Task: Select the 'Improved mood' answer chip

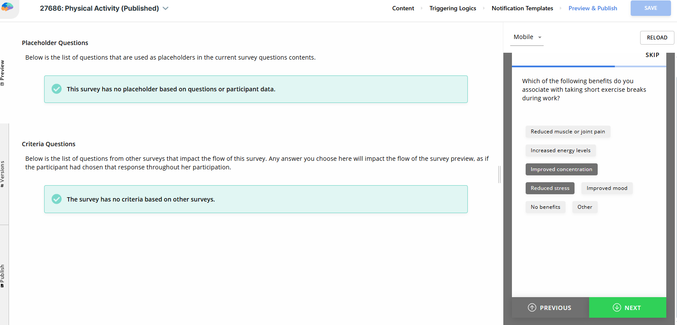Action: click(607, 188)
